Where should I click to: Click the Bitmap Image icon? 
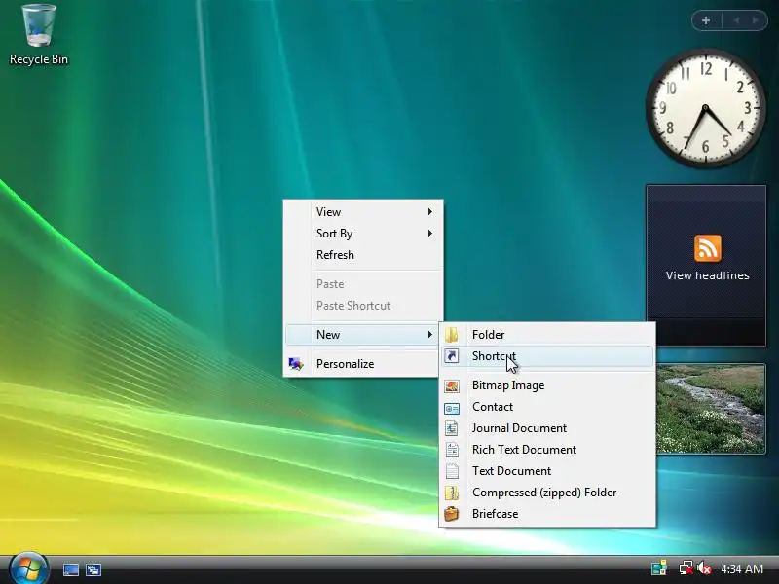click(x=452, y=385)
